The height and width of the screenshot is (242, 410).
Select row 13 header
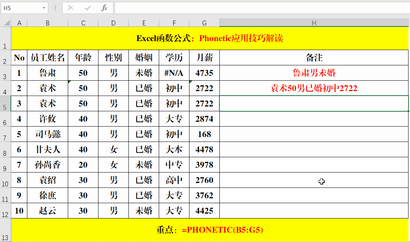[x=6, y=230]
